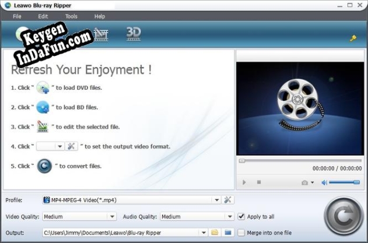Browse output folder with yellow folder icon
The height and width of the screenshot is (243, 368).
tap(215, 233)
